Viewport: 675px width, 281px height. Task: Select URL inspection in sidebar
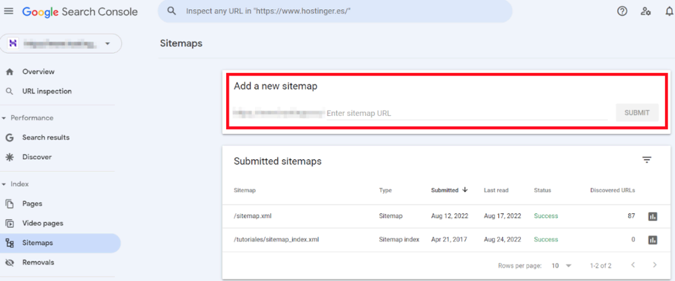pyautogui.click(x=47, y=91)
